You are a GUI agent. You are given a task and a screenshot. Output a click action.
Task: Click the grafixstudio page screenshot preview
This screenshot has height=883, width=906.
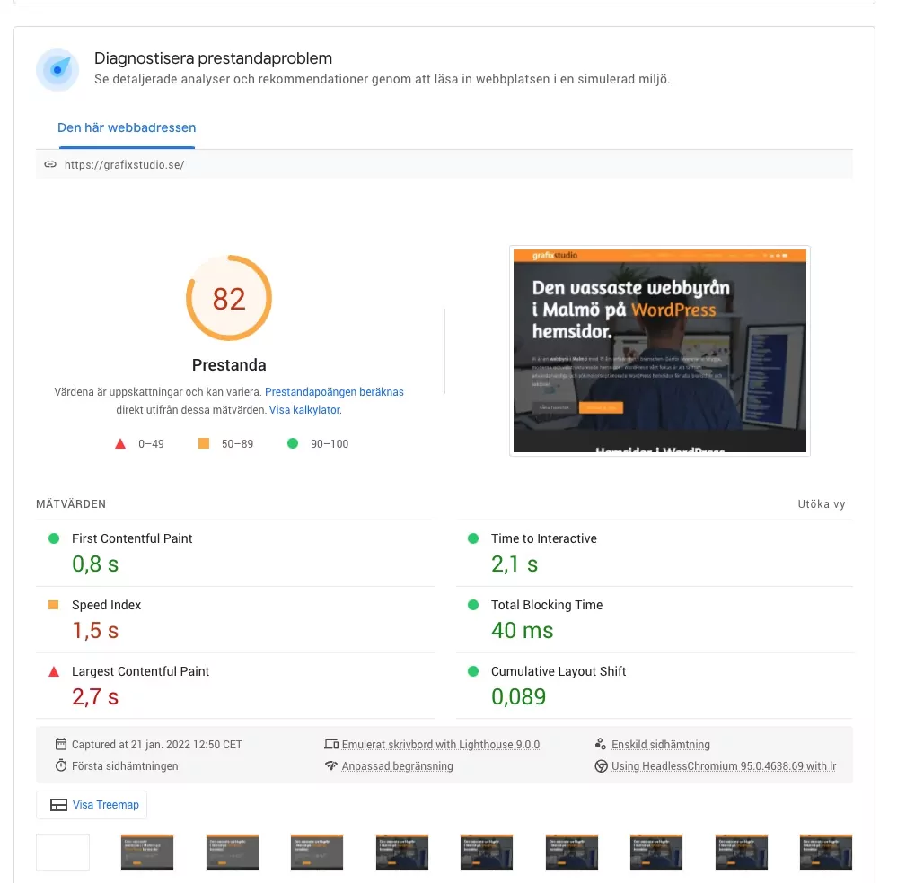point(659,351)
